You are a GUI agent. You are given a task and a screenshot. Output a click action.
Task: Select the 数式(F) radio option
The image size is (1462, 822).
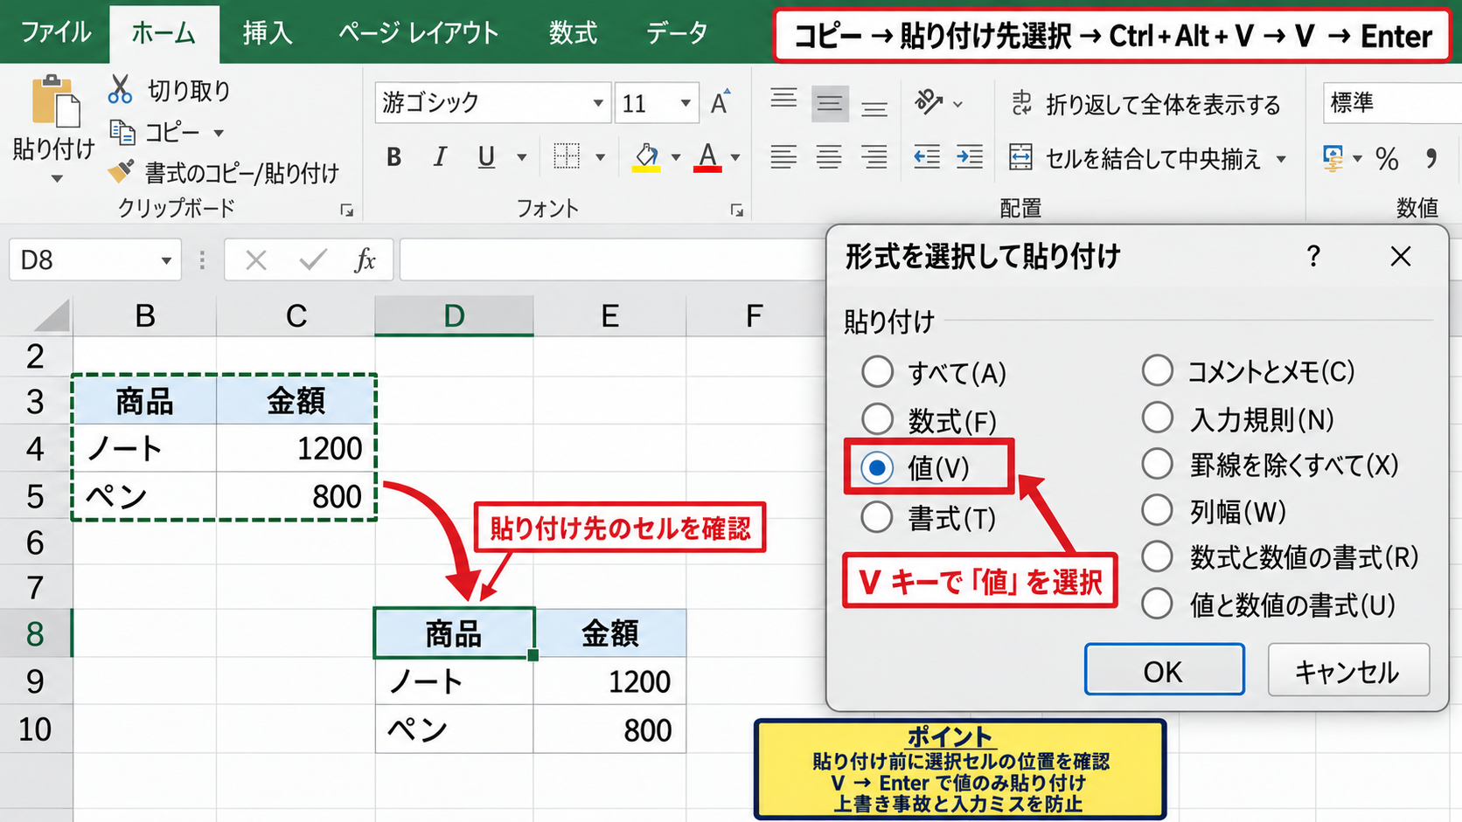[x=877, y=419]
